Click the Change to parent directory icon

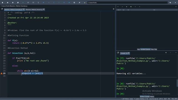[175, 2]
